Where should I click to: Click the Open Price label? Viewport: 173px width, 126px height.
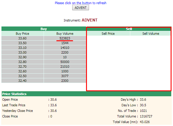pyautogui.click(x=10, y=100)
